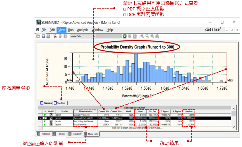Select the Max(DB(V(Load))) measurement cell
The width and height of the screenshot is (242, 147).
pos(86,115)
